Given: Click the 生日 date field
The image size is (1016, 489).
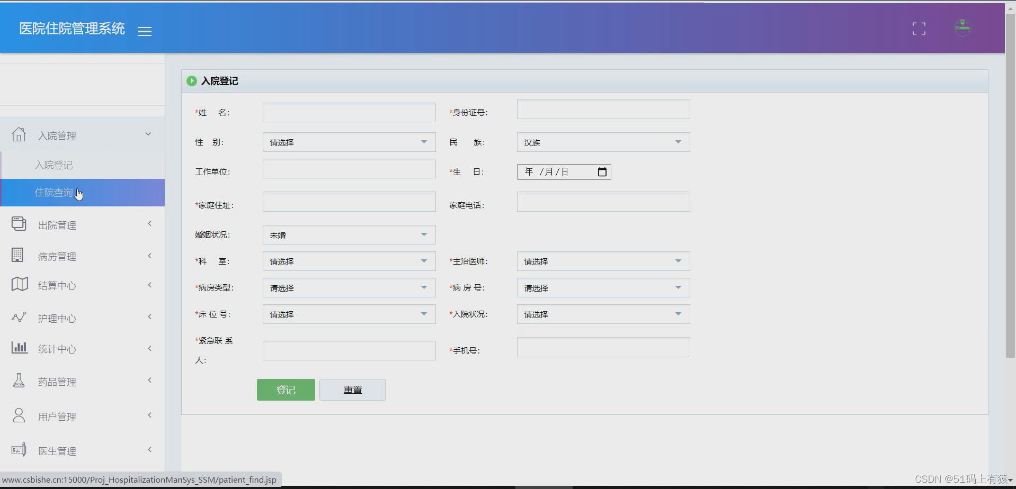Looking at the screenshot, I should pos(564,171).
